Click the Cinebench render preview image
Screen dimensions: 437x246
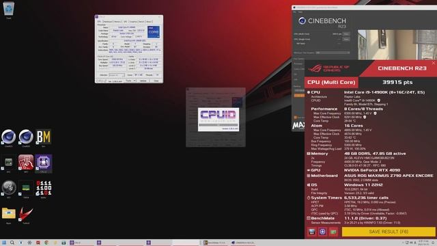pos(397,44)
